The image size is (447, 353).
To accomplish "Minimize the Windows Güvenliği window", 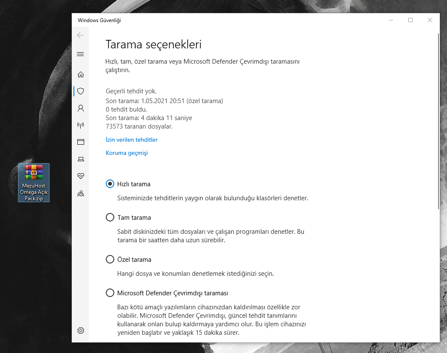I will (391, 20).
